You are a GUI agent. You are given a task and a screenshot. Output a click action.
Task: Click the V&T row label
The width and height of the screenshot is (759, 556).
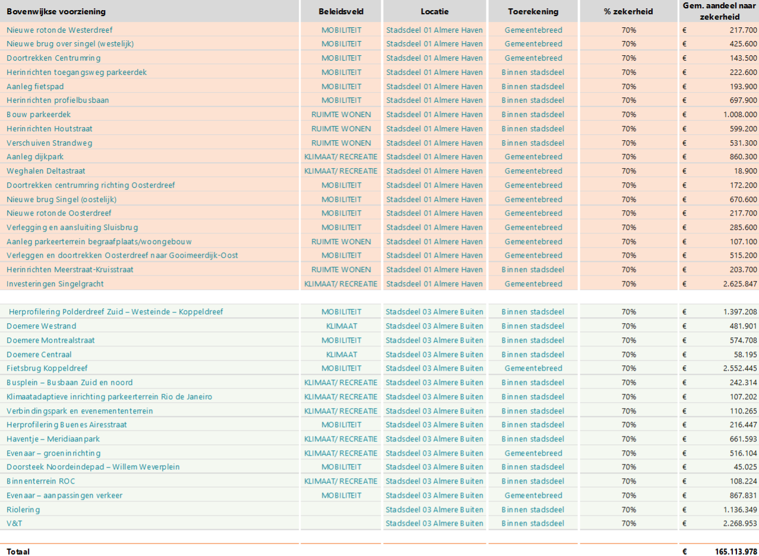click(x=14, y=523)
